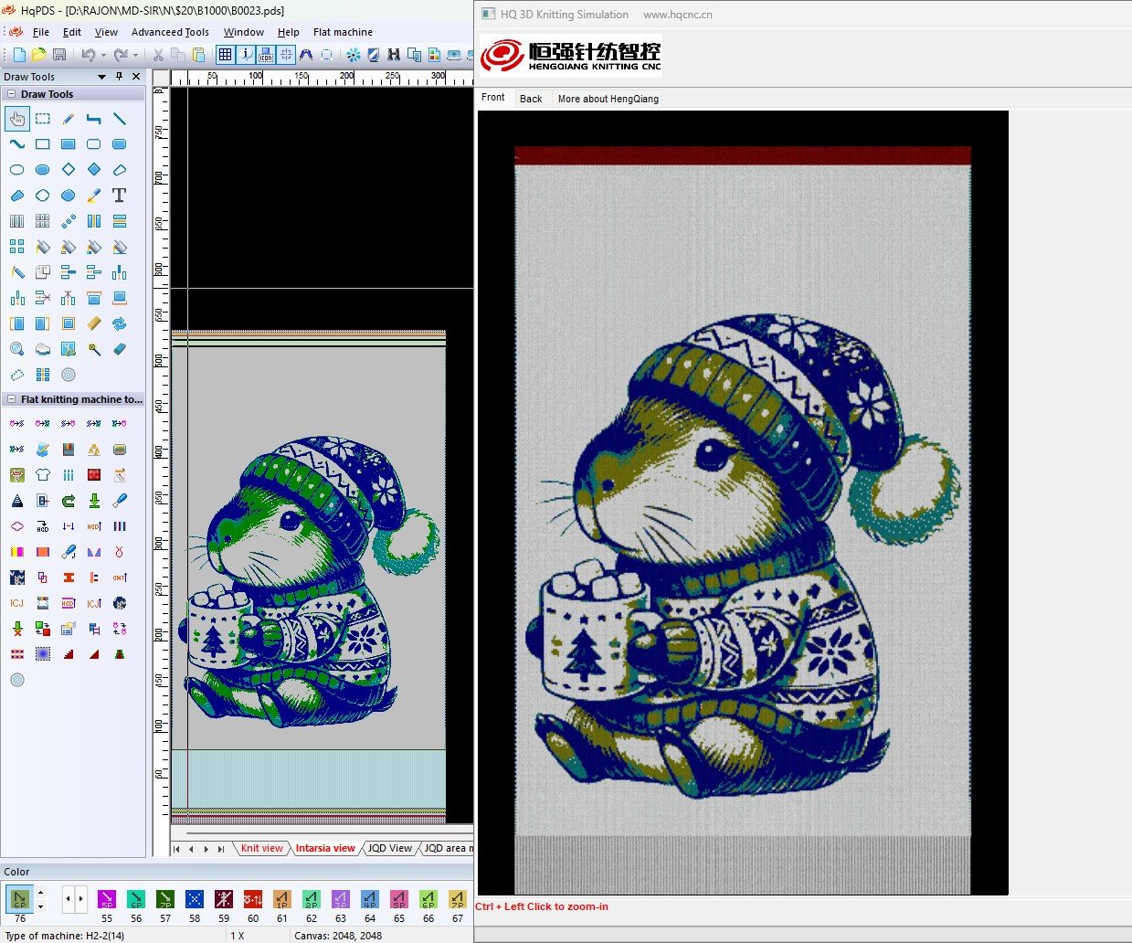Choose the Text tool
The width and height of the screenshot is (1132, 943).
coord(119,196)
